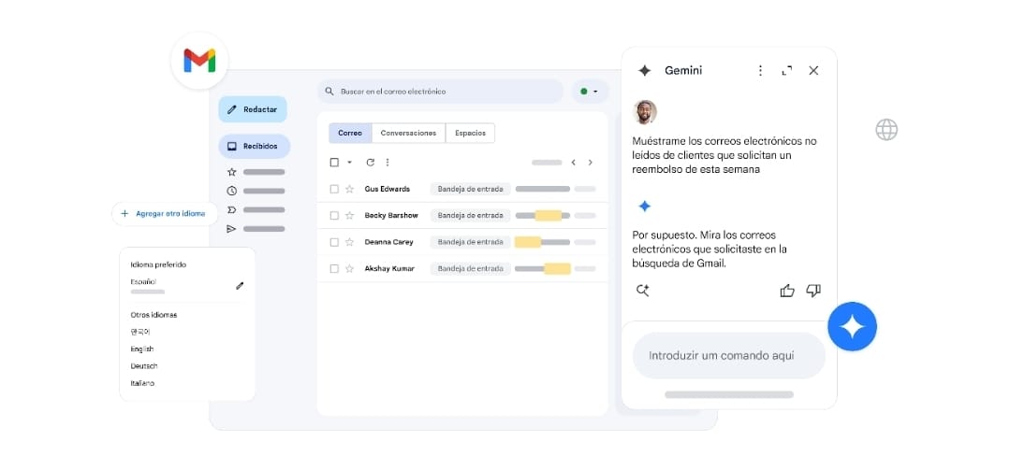Click the refresh icon in mail toolbar

point(370,163)
